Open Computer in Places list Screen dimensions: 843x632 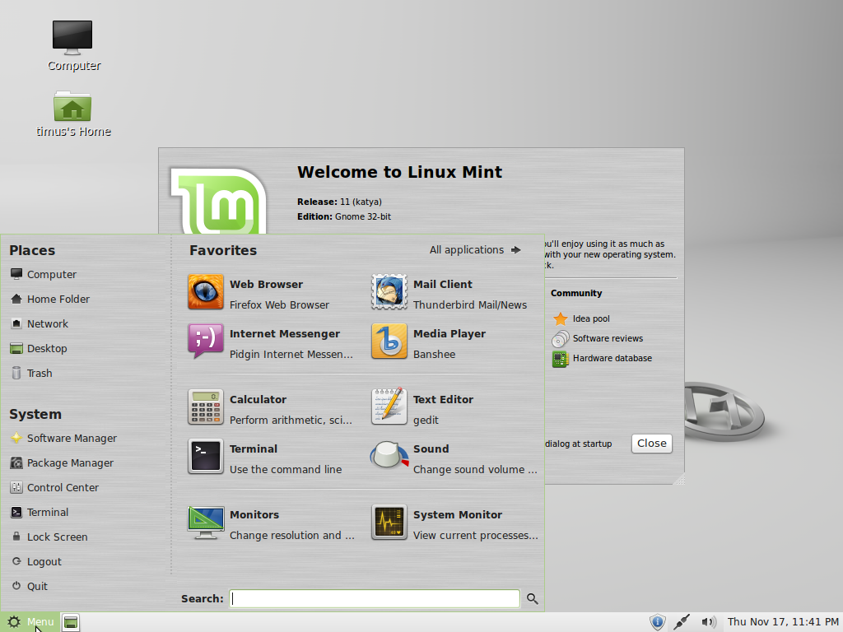(x=44, y=274)
